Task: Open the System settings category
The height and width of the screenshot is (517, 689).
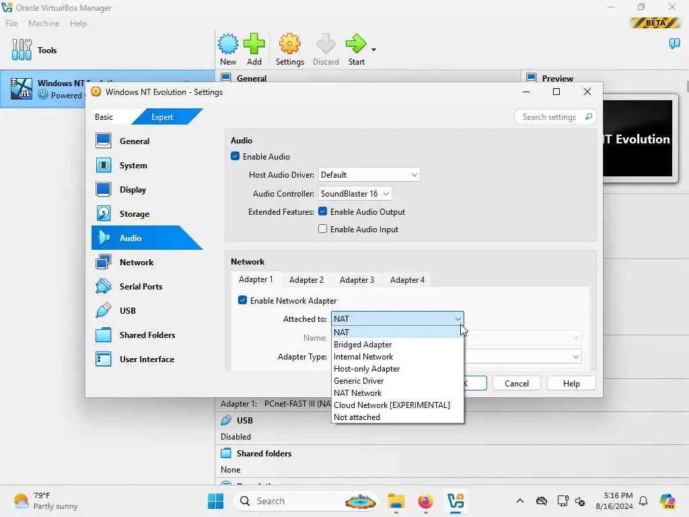Action: pyautogui.click(x=147, y=166)
